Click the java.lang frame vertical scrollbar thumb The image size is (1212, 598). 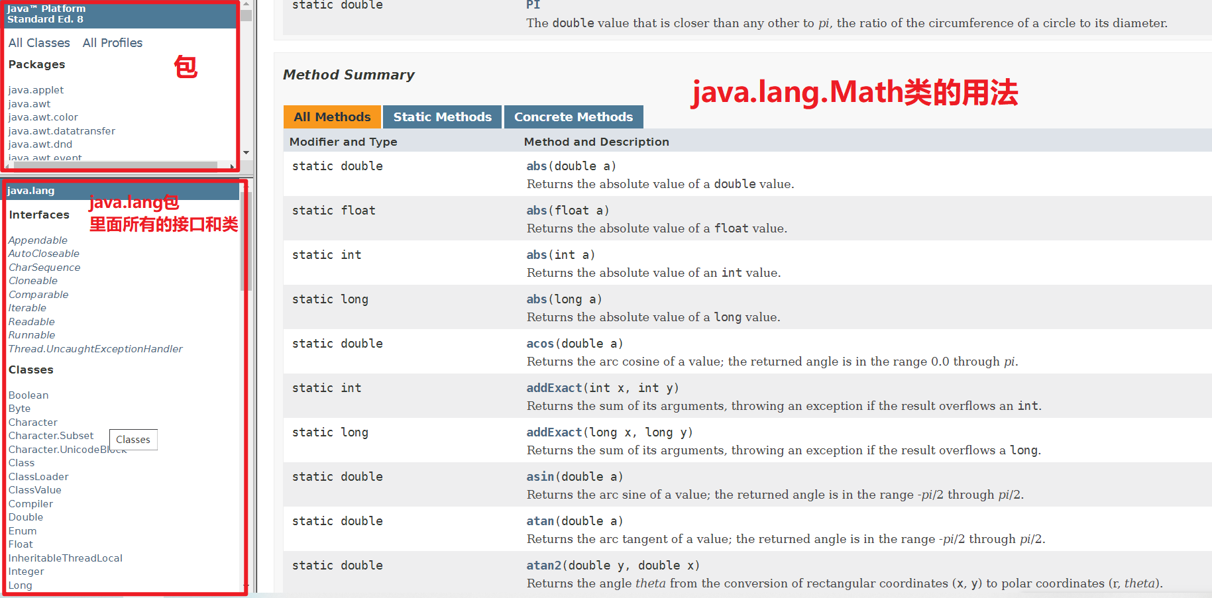point(245,242)
